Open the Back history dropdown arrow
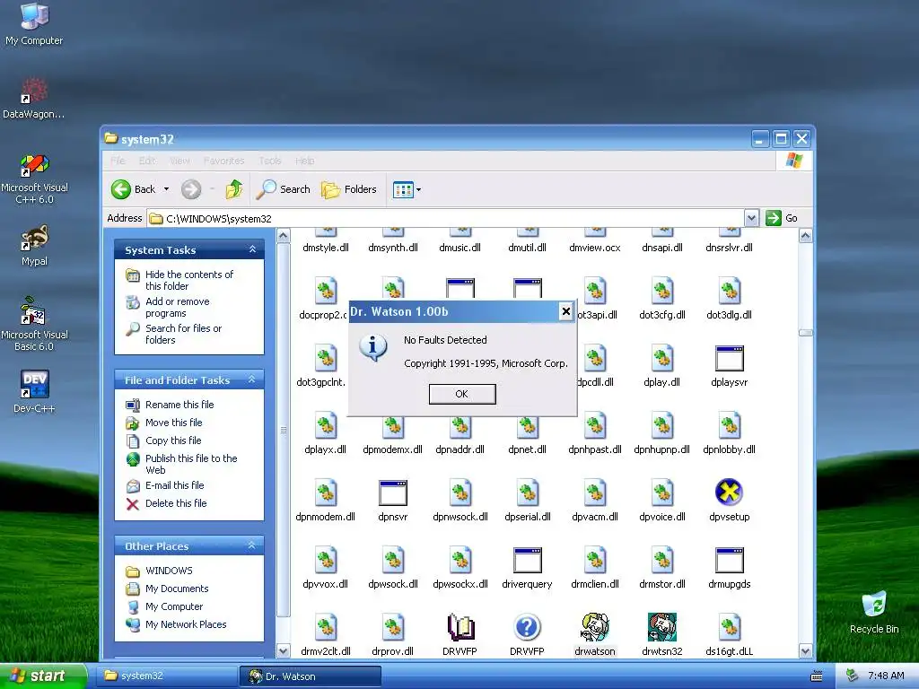This screenshot has height=689, width=919. point(166,189)
